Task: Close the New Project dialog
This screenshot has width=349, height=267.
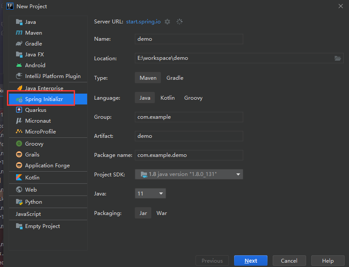Action: click(340, 6)
